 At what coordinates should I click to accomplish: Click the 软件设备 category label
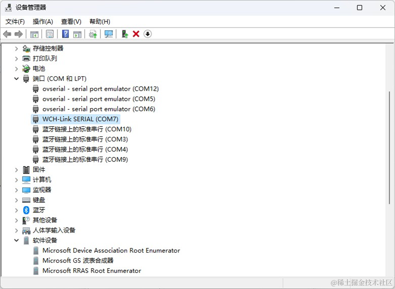pyautogui.click(x=45, y=240)
